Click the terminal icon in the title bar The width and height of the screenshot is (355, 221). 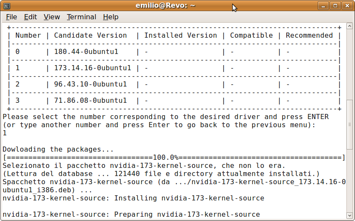[7, 6]
